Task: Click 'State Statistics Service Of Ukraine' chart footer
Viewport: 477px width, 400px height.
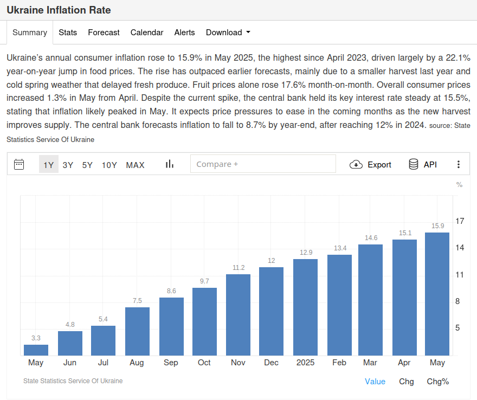Action: [73, 381]
